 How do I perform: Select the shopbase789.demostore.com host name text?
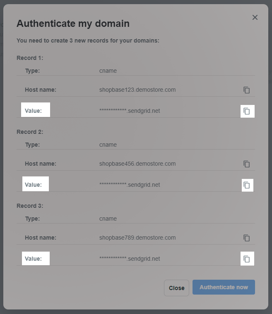pyautogui.click(x=137, y=238)
